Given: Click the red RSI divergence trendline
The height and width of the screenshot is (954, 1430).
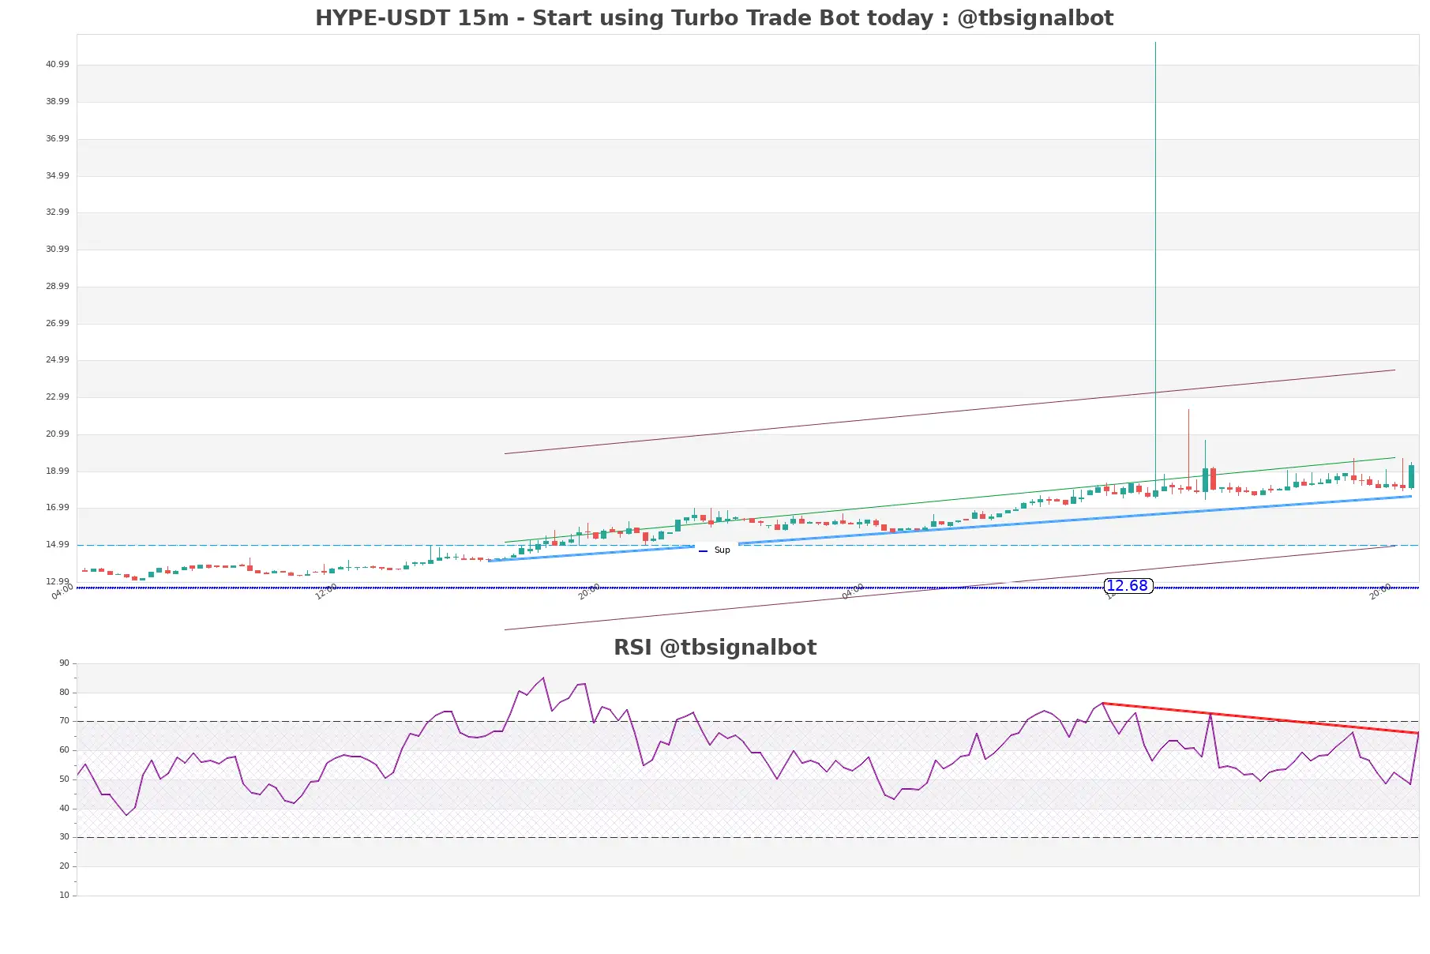Looking at the screenshot, I should pyautogui.click(x=1260, y=718).
